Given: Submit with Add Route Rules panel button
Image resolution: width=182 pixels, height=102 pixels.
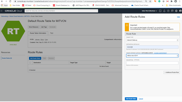Looking at the screenshot, I should [131, 99].
